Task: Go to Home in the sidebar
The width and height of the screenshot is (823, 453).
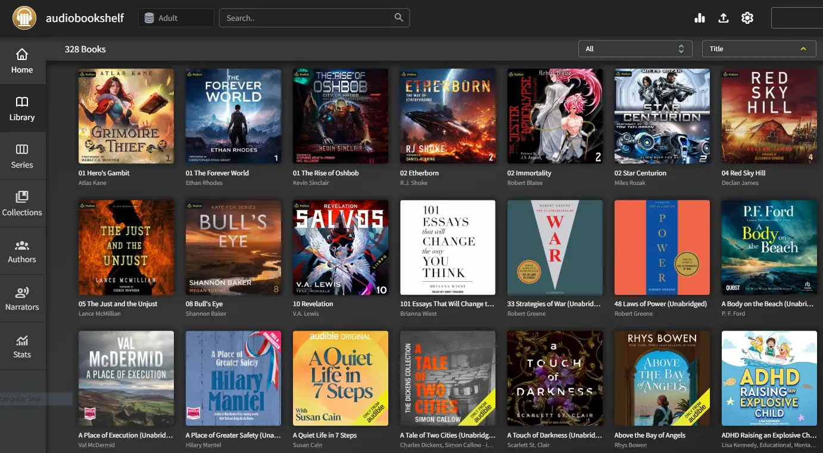Action: tap(22, 61)
